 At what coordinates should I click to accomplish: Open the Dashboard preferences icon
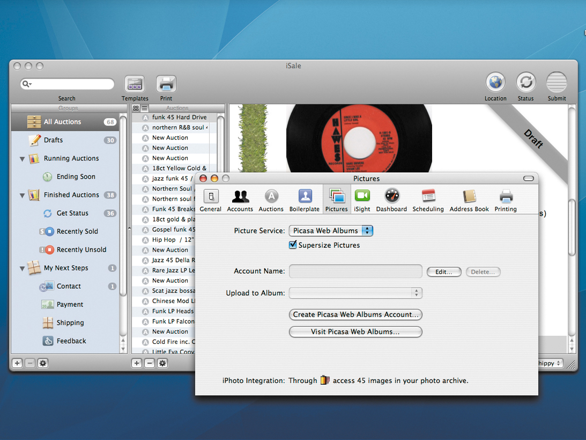(x=391, y=200)
